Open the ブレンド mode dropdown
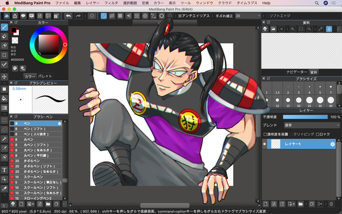 (312, 125)
